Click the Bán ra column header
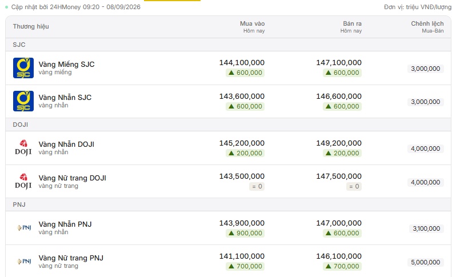Screen dimensions: 452x277 (352, 23)
